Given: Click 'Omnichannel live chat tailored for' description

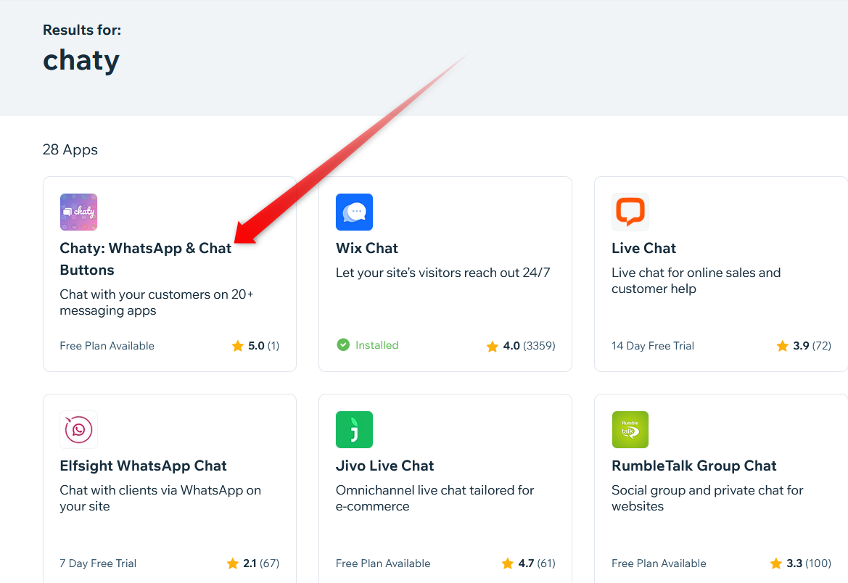Looking at the screenshot, I should click(x=435, y=498).
